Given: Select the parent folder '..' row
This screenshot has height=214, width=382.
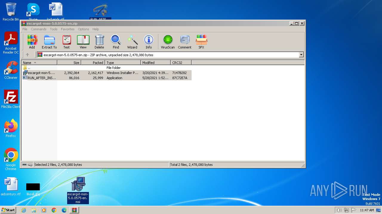Looking at the screenshot, I should point(107,68).
